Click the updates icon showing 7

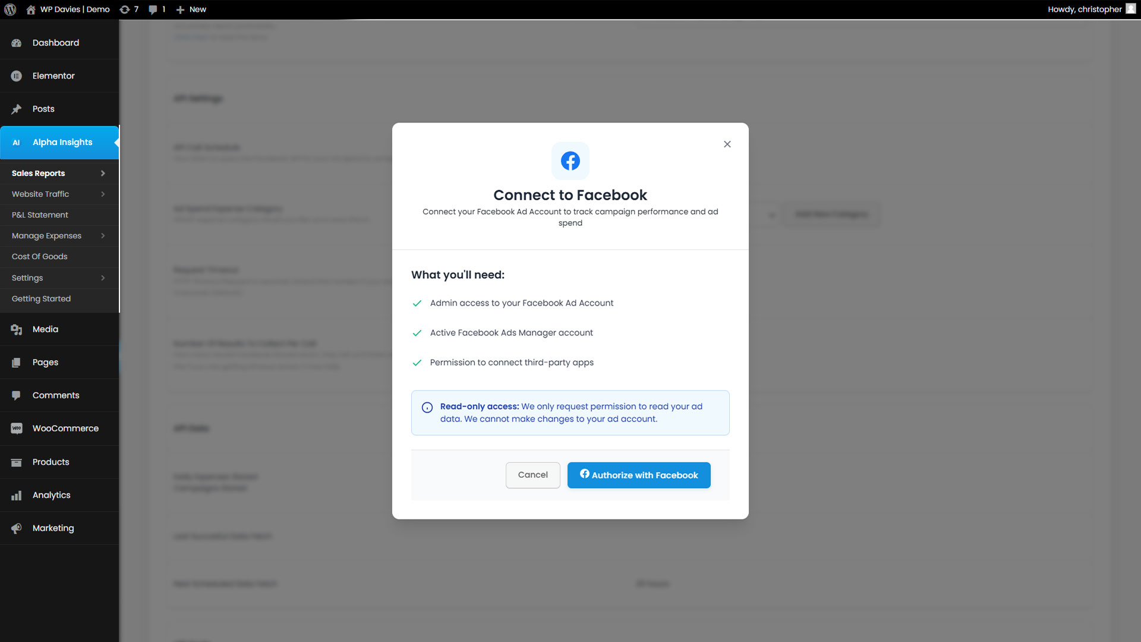125,10
